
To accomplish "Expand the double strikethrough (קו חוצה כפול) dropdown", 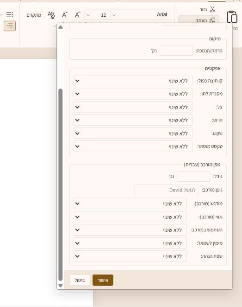I will (x=133, y=81).
